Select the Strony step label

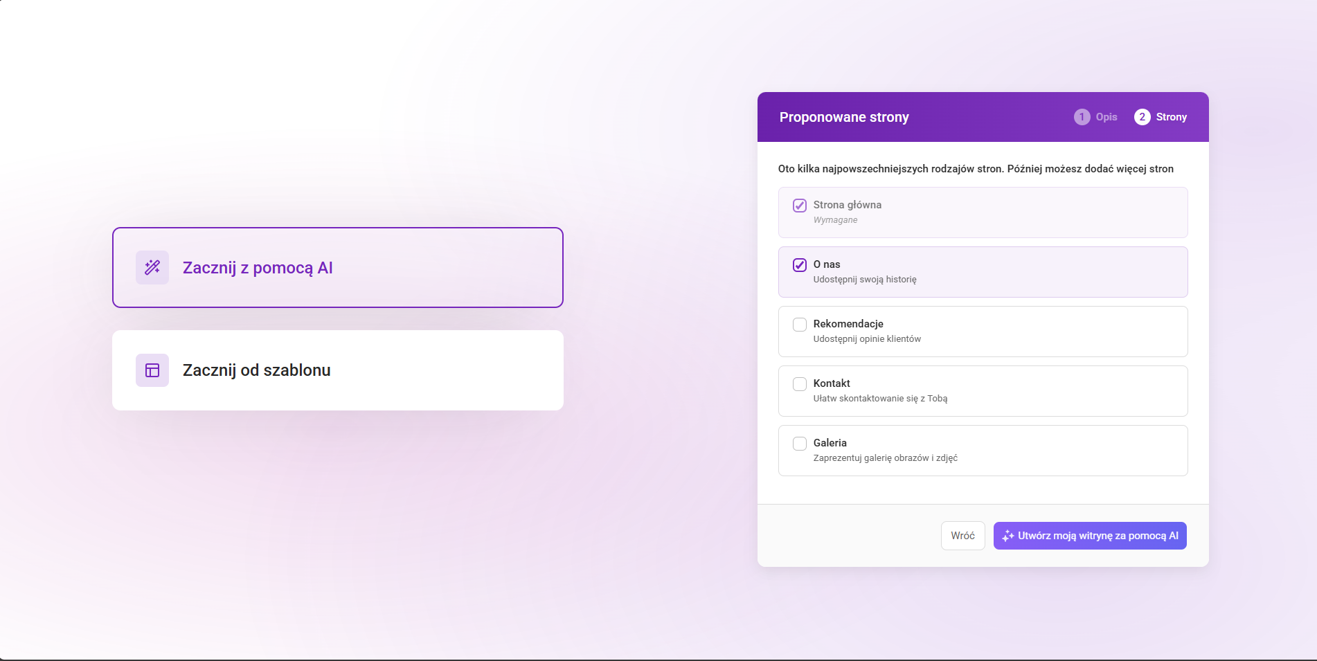(1171, 117)
